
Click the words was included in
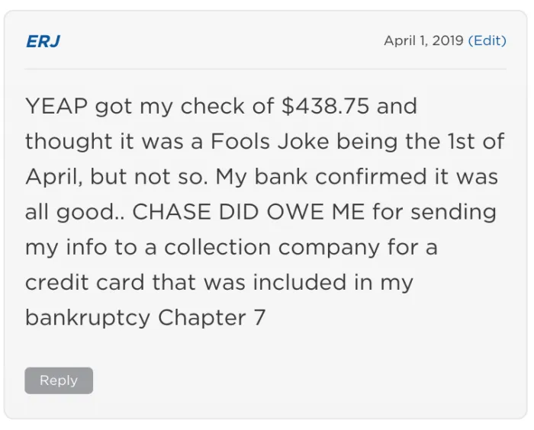pyautogui.click(x=312, y=282)
